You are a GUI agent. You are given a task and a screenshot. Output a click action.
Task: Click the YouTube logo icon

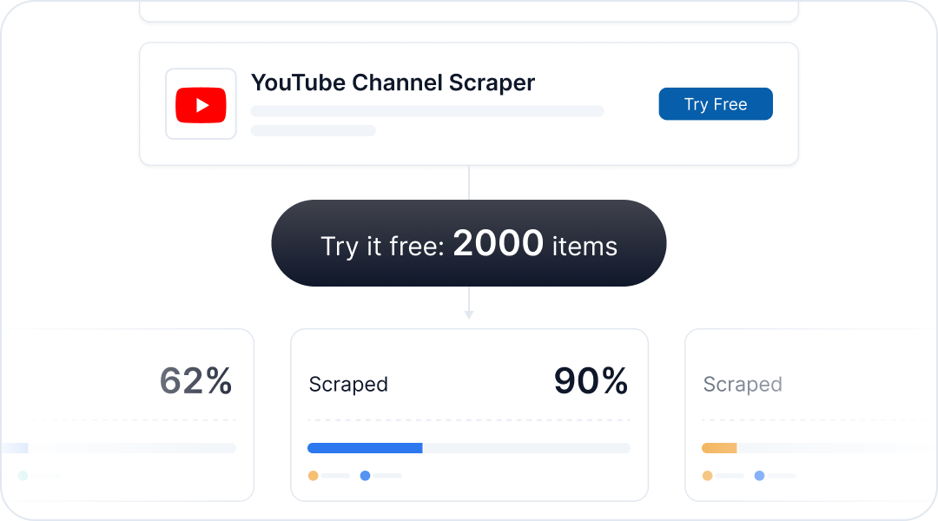201,105
